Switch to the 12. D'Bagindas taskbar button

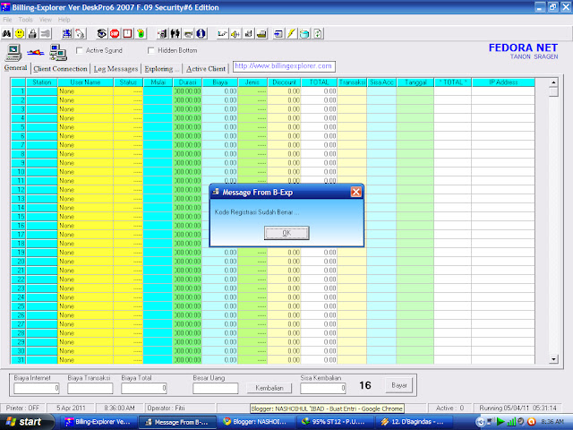click(x=415, y=422)
